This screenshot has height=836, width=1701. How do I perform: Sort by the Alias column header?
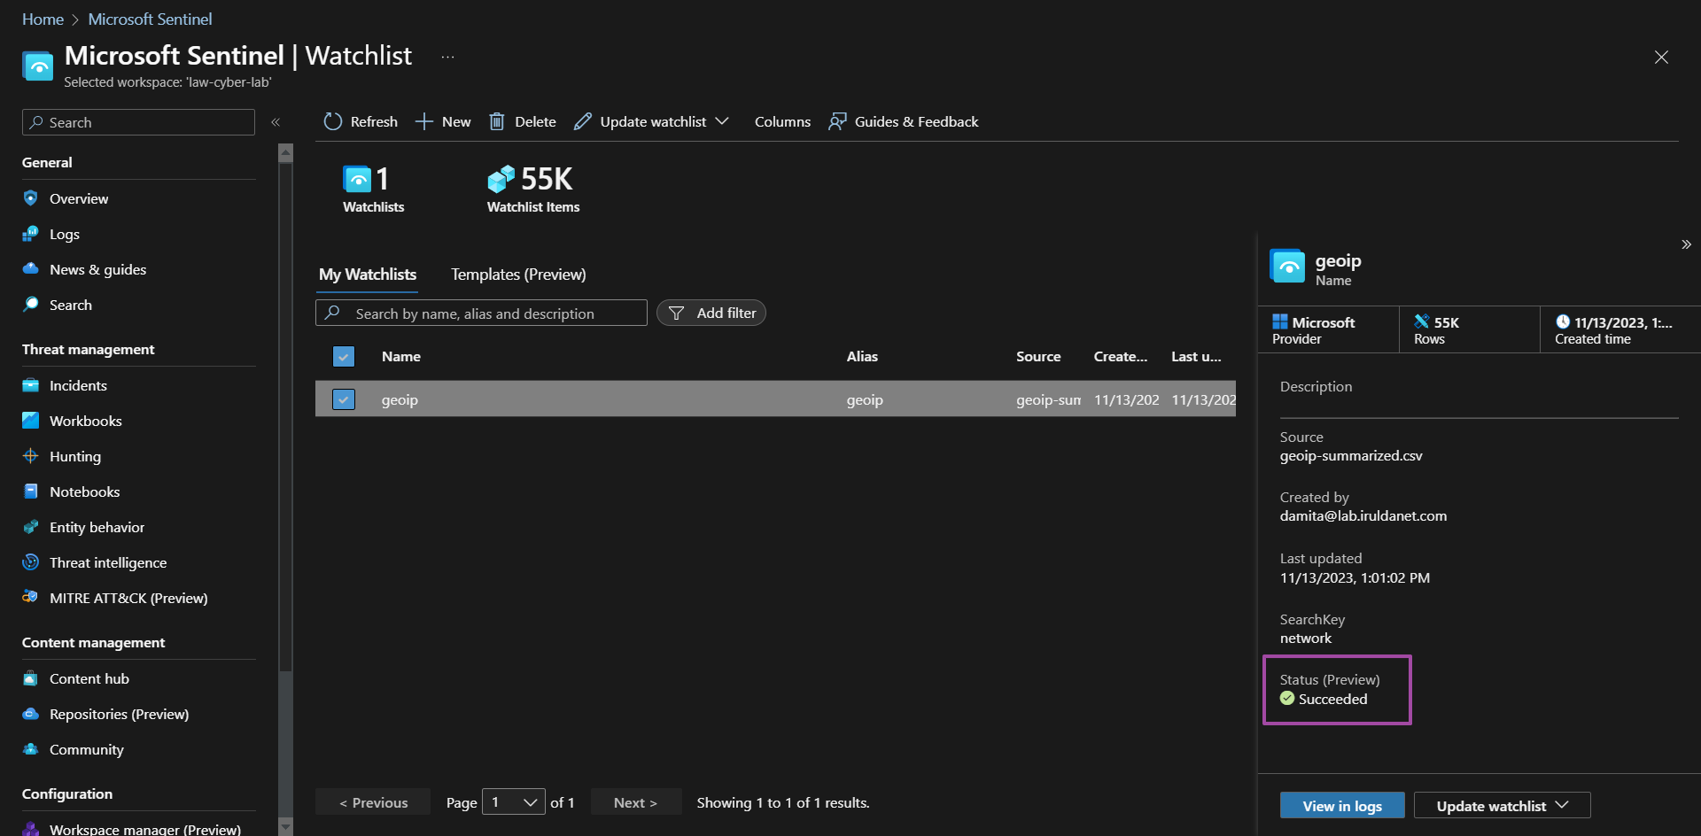pyautogui.click(x=862, y=357)
